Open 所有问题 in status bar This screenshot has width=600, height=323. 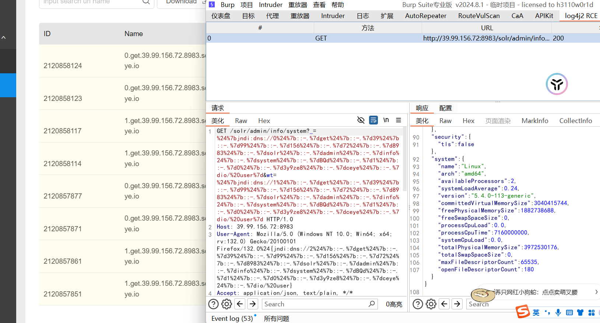click(x=277, y=318)
